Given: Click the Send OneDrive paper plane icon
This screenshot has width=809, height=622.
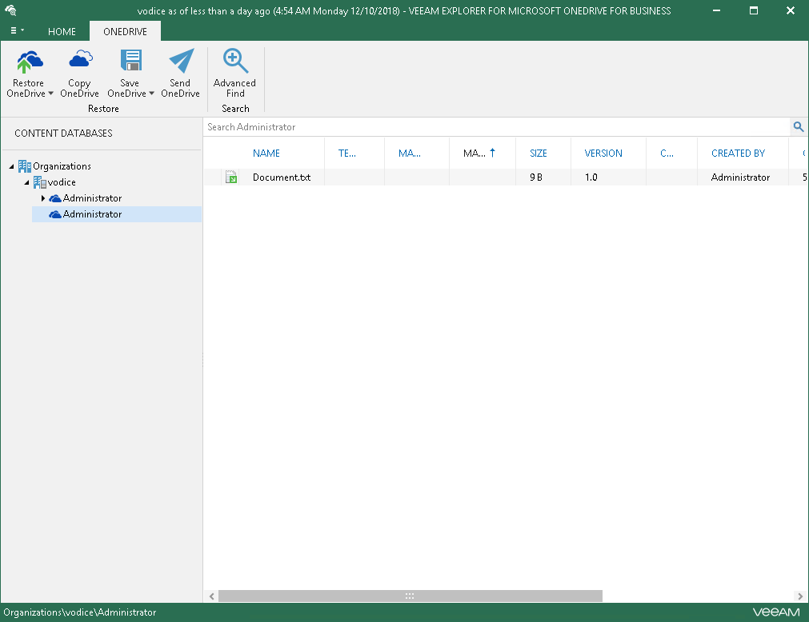Looking at the screenshot, I should click(x=181, y=61).
